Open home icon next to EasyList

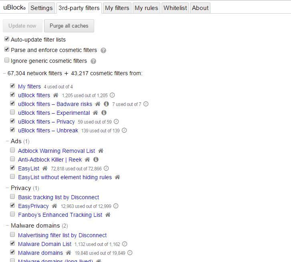pos(45,168)
